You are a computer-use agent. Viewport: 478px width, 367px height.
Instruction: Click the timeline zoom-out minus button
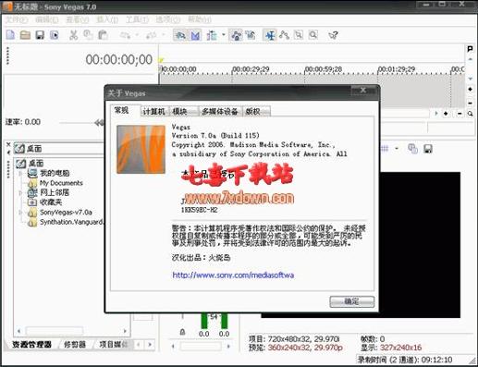(x=460, y=114)
